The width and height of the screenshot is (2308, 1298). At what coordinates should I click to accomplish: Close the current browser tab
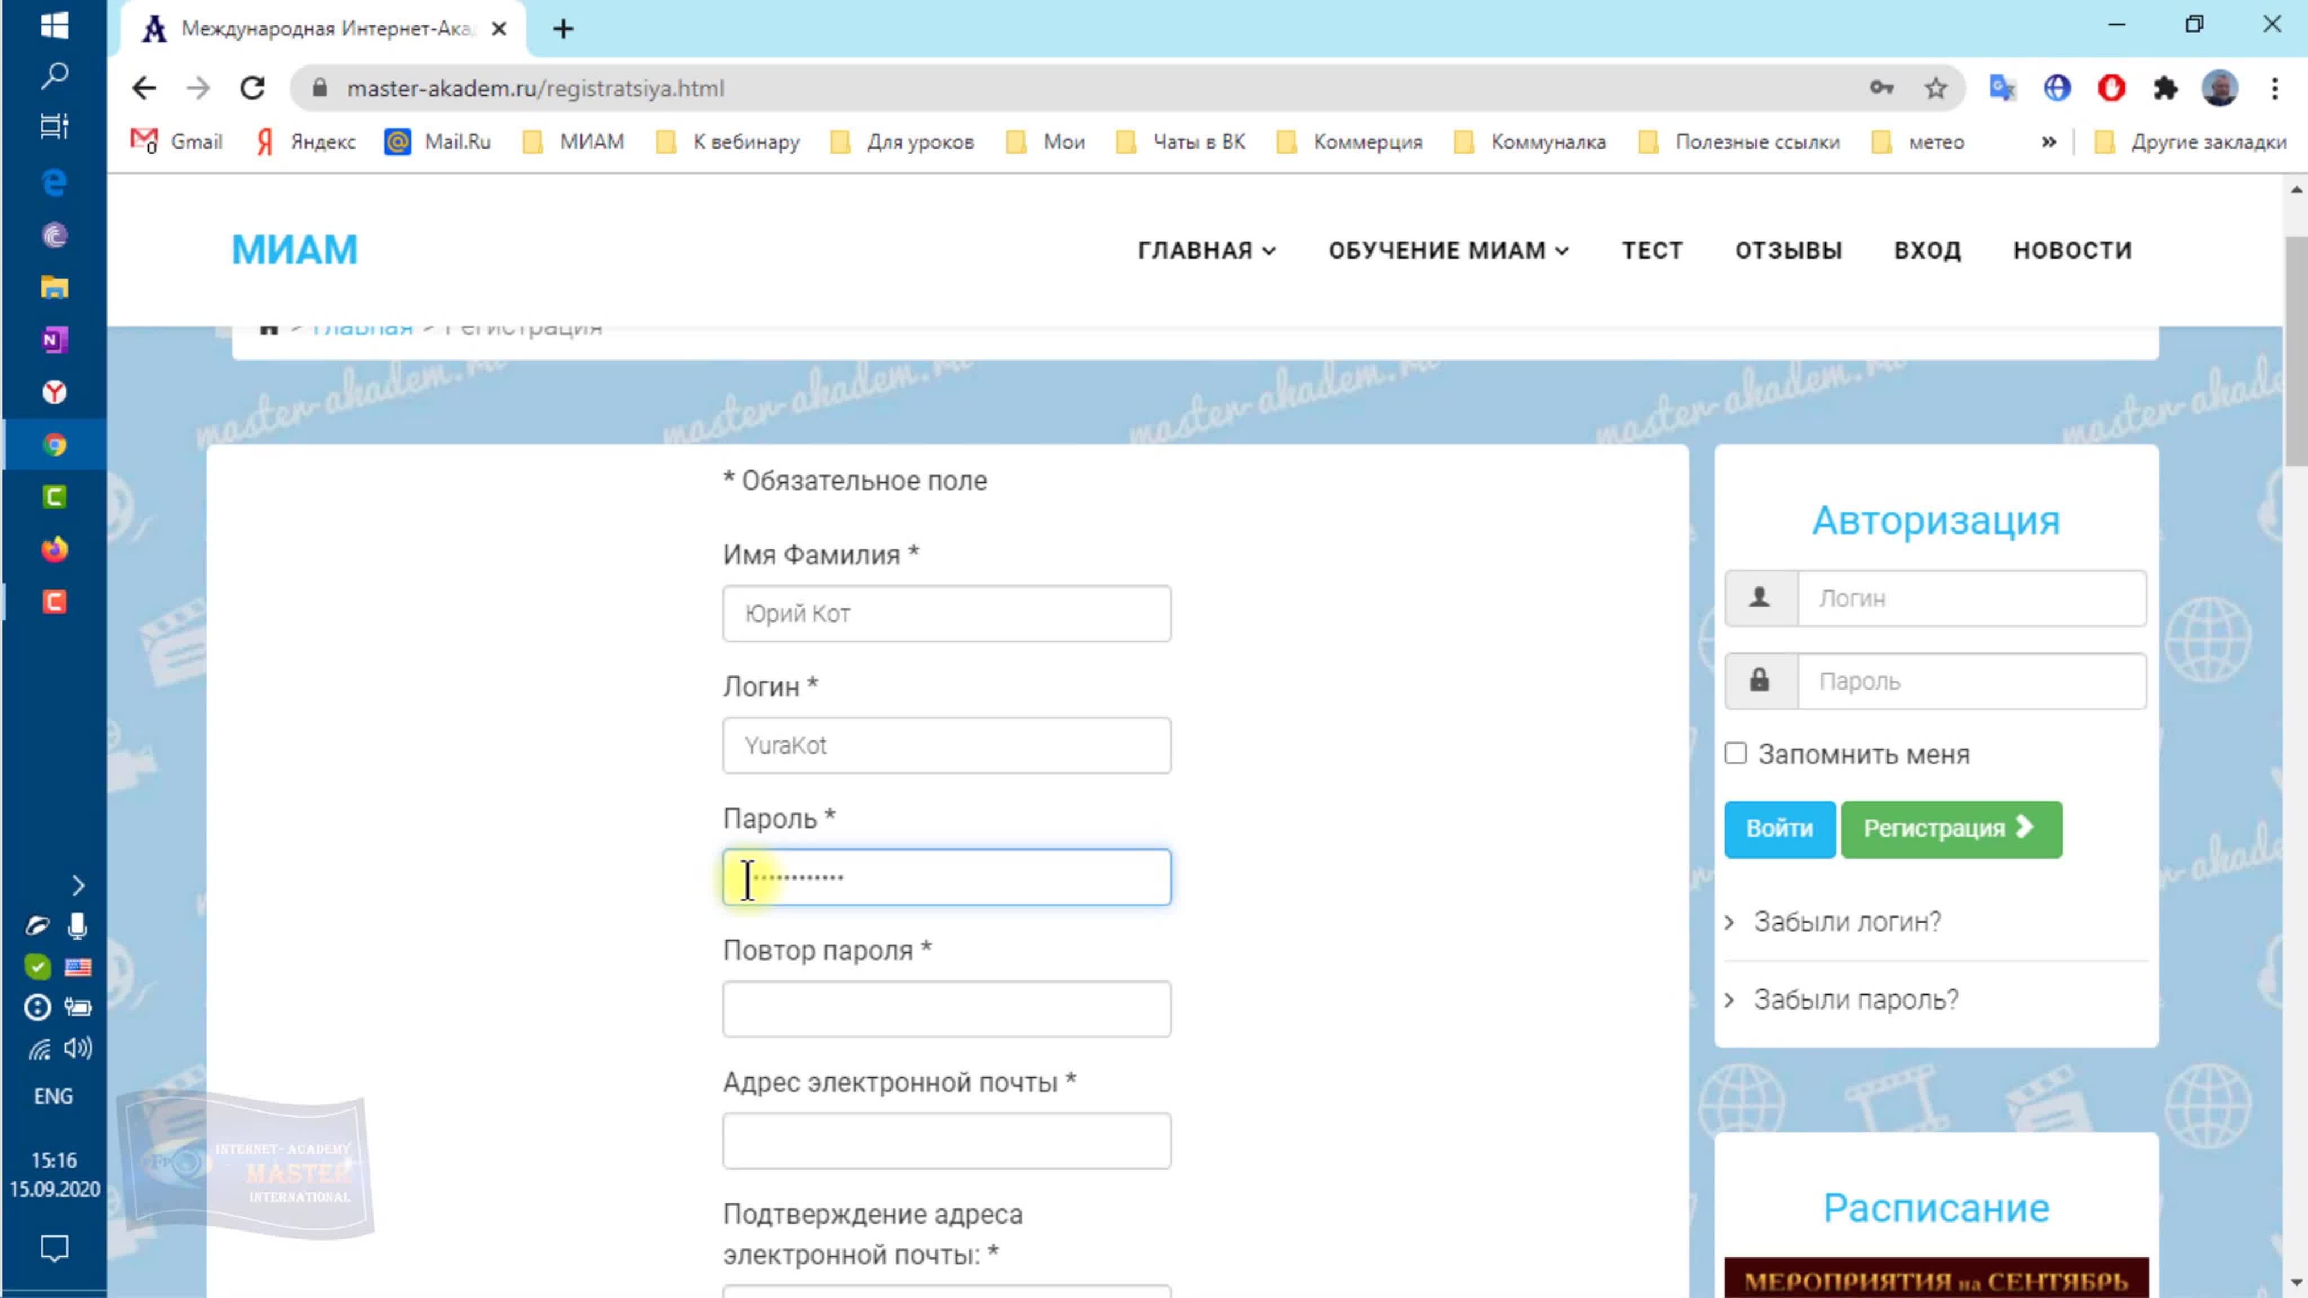pyautogui.click(x=499, y=29)
